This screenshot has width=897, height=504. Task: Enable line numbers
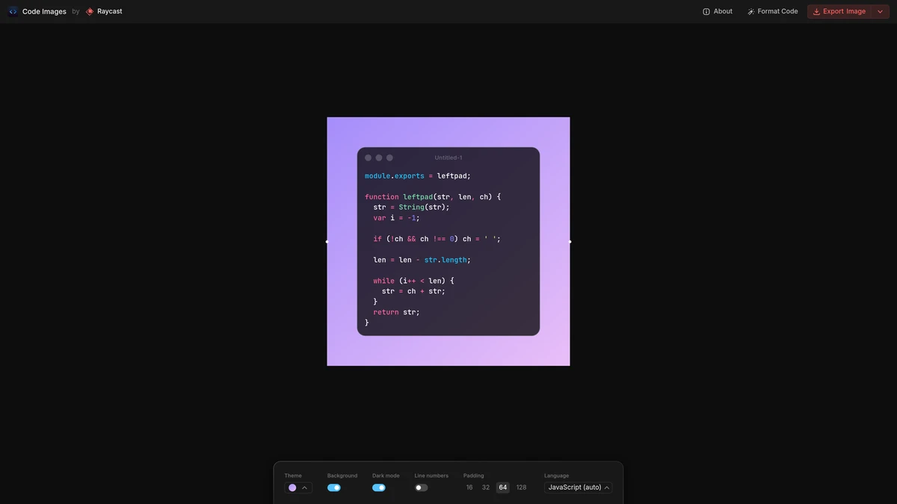[x=421, y=487]
